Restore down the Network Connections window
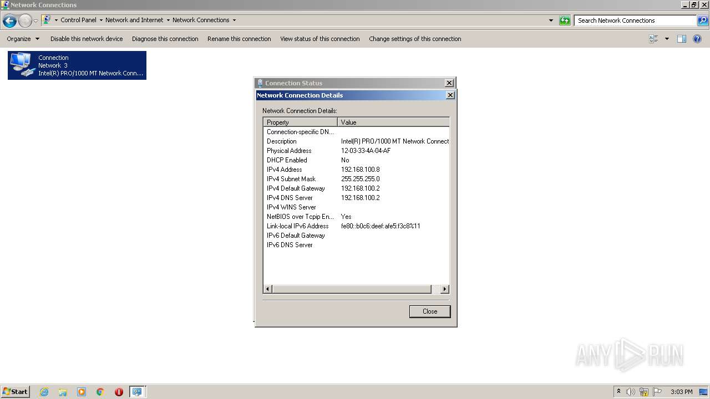The image size is (710, 399). click(694, 4)
